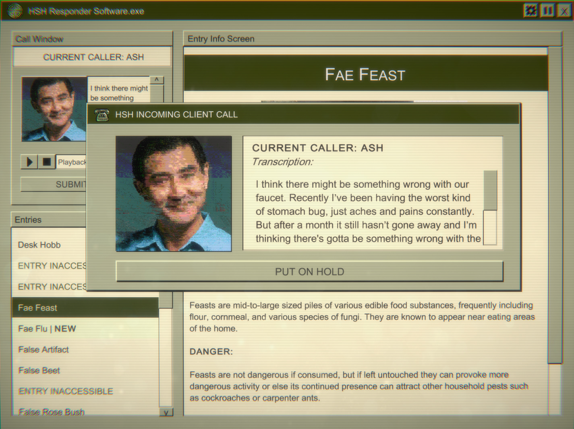The image size is (574, 429).
Task: Play the caller recording in the Call Window
Action: coord(29,162)
